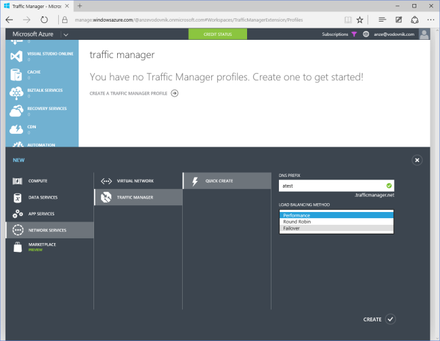Close the Traffic Manager browser tab
Viewport: 440px width, 341px height.
67,6
